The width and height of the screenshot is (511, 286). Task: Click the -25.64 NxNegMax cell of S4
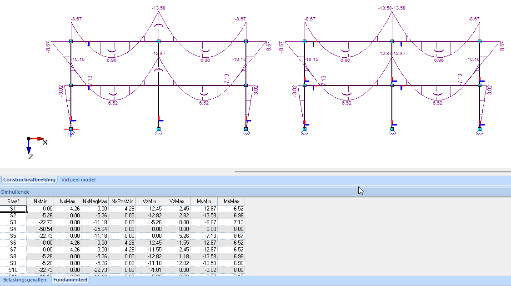pyautogui.click(x=95, y=229)
